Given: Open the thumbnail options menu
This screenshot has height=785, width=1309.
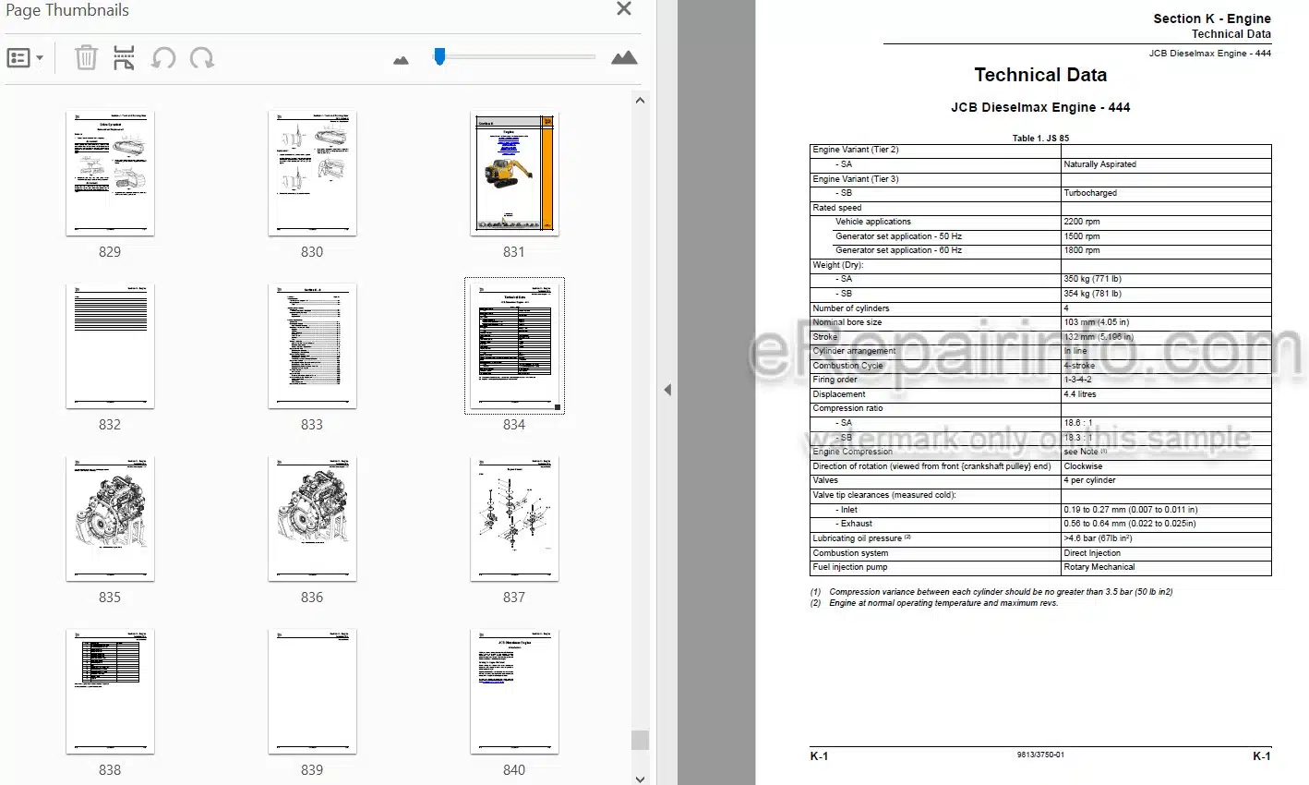Looking at the screenshot, I should pos(25,58).
